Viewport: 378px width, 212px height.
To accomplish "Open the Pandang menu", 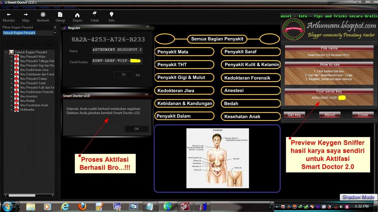I will (x=29, y=7).
